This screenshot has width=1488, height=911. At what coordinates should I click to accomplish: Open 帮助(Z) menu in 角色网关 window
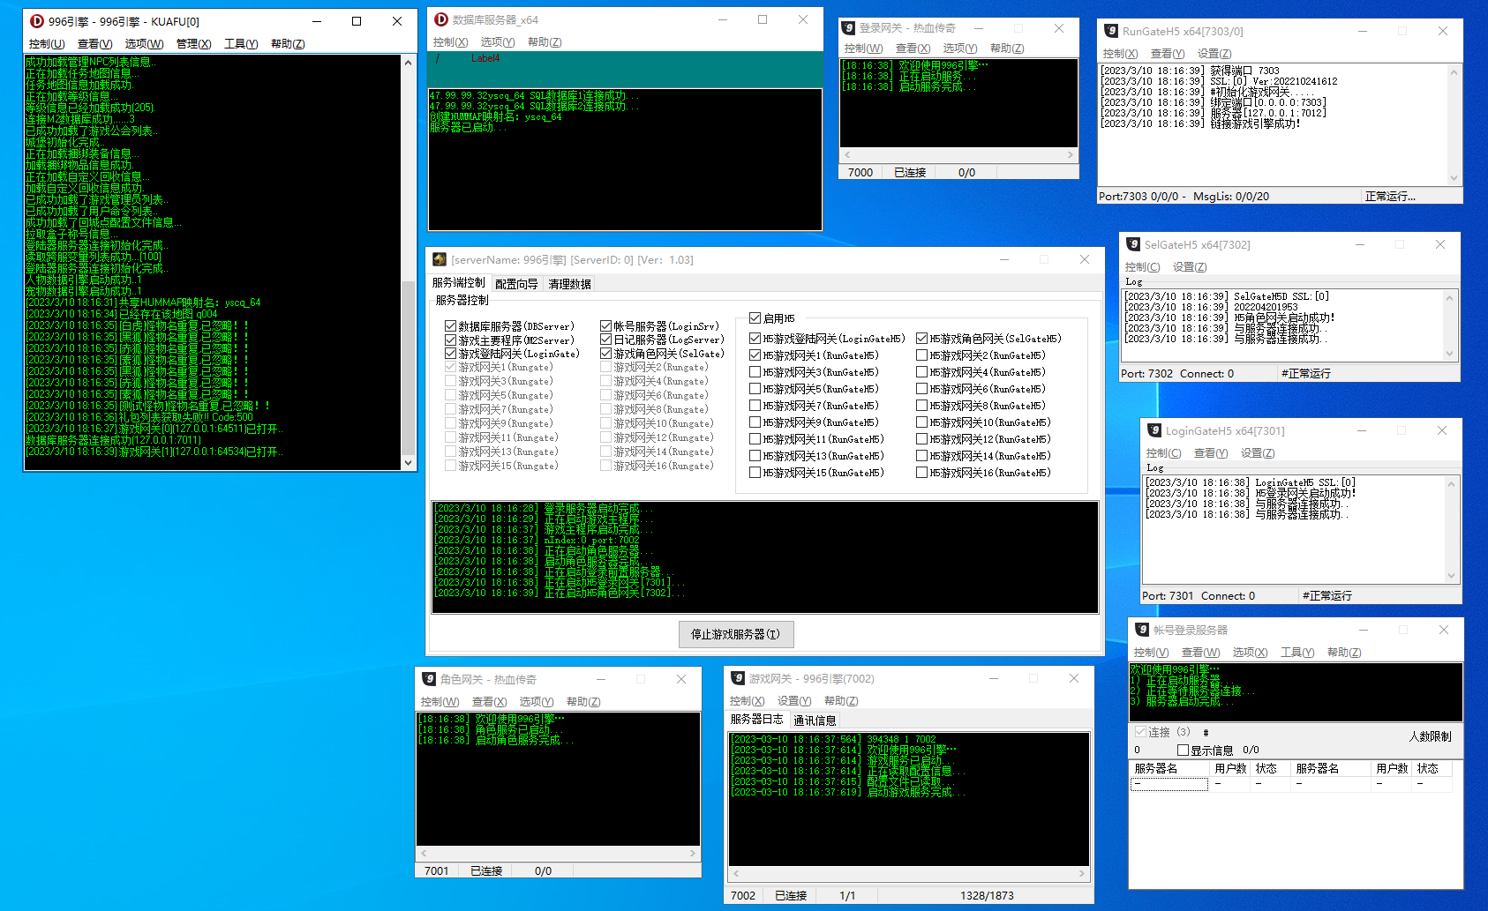[x=583, y=702]
